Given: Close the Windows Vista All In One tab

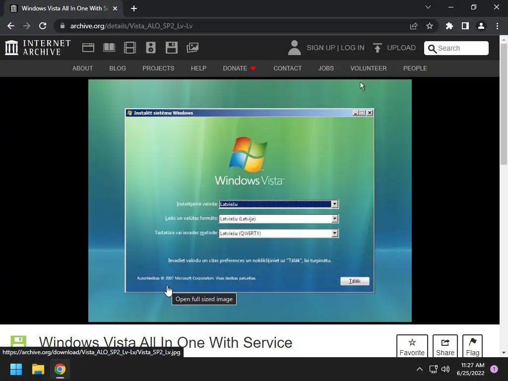Looking at the screenshot, I should 115,8.
